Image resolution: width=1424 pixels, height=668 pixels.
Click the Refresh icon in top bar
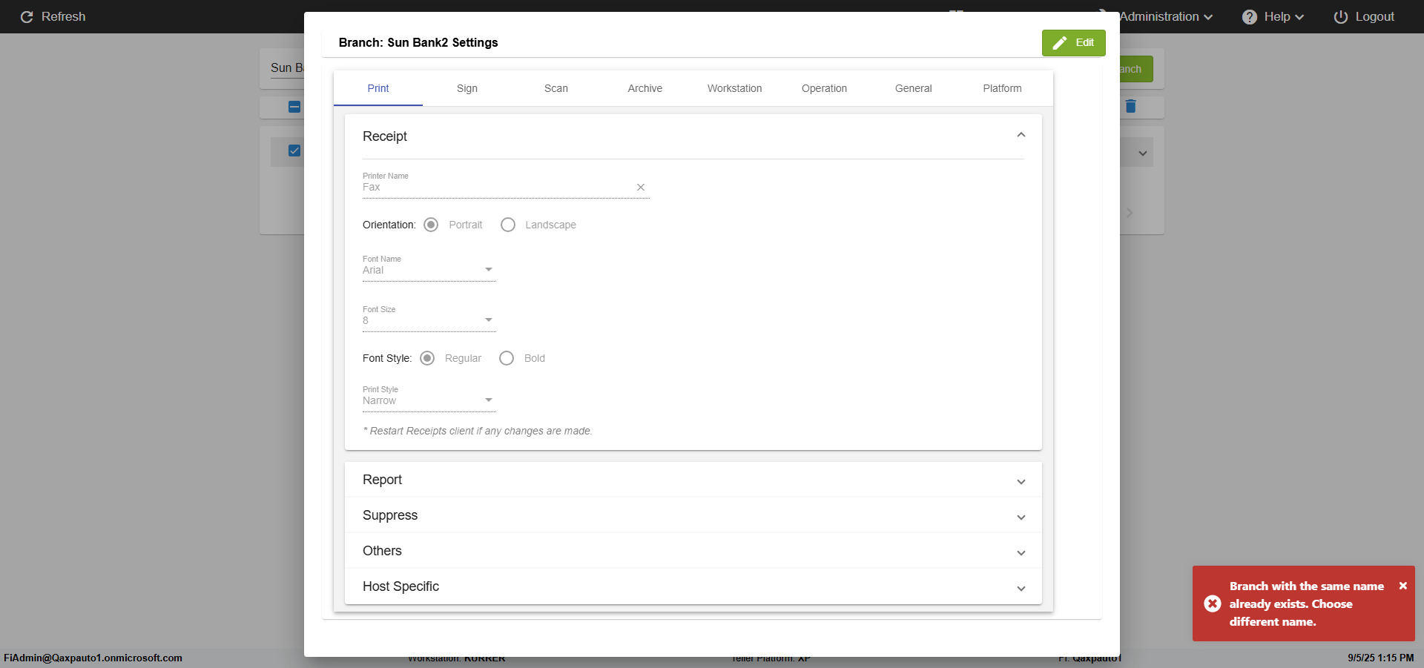(x=27, y=17)
